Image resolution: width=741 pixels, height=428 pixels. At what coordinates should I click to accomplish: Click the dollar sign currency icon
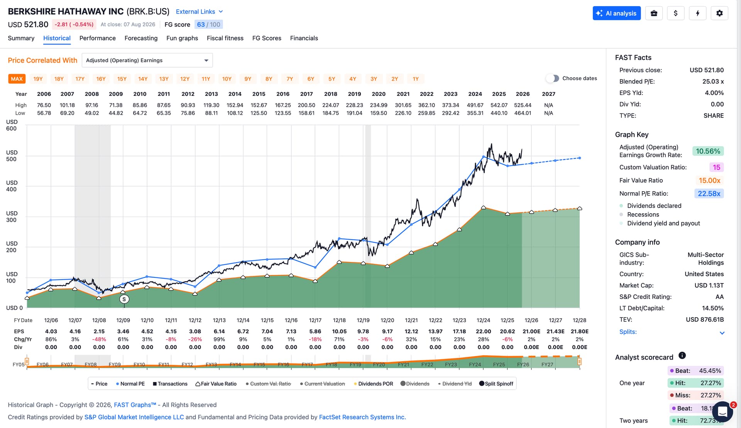(675, 13)
